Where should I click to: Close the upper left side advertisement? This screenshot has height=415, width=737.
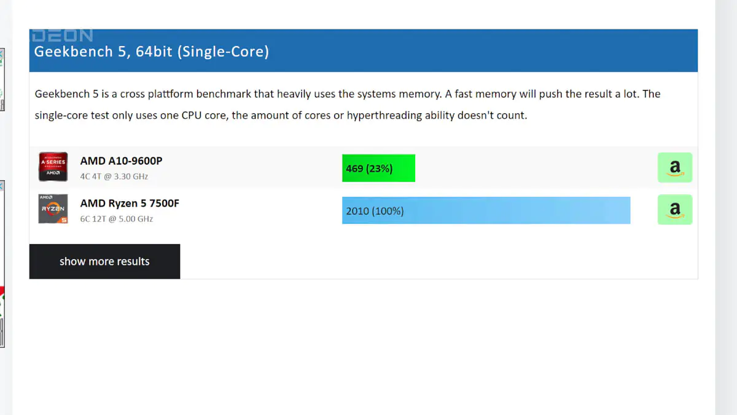[1, 53]
